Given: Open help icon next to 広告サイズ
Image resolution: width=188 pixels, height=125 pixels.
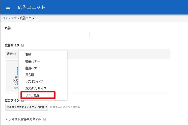Looking at the screenshot, I should point(23,45).
